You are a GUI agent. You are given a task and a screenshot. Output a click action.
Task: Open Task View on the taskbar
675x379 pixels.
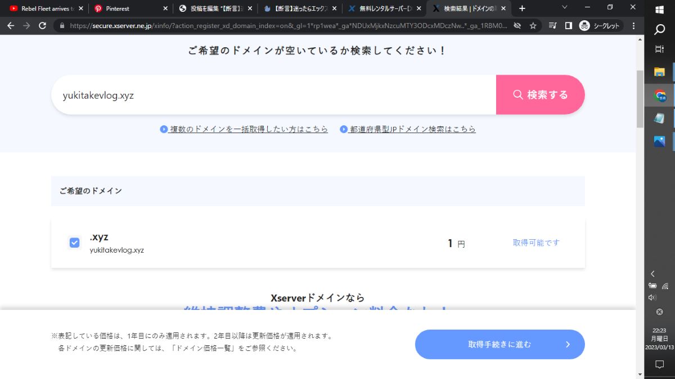(660, 49)
